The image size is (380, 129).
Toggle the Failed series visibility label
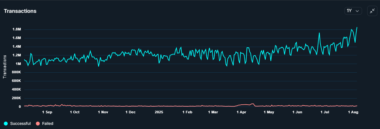(47, 124)
